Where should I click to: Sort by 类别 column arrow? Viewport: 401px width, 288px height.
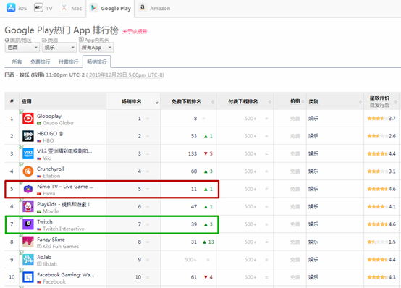point(360,102)
